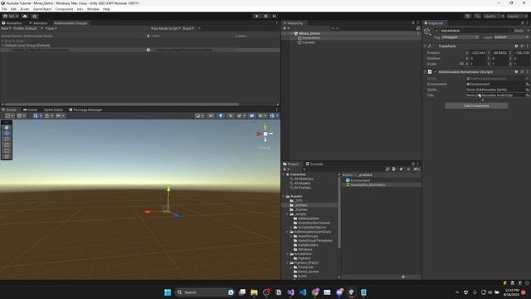Select Mines_Demo scene in Hierarchy

click(309, 33)
